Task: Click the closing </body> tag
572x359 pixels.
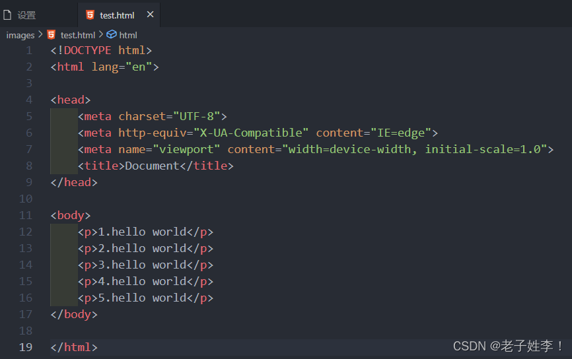Action: click(x=74, y=314)
